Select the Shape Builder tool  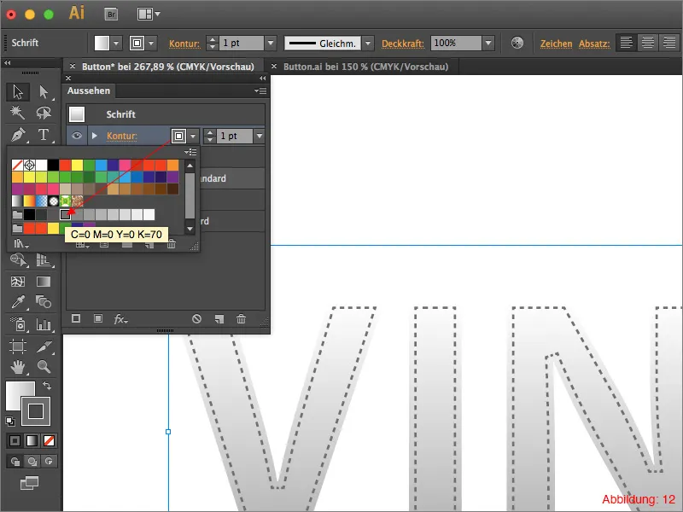18,260
